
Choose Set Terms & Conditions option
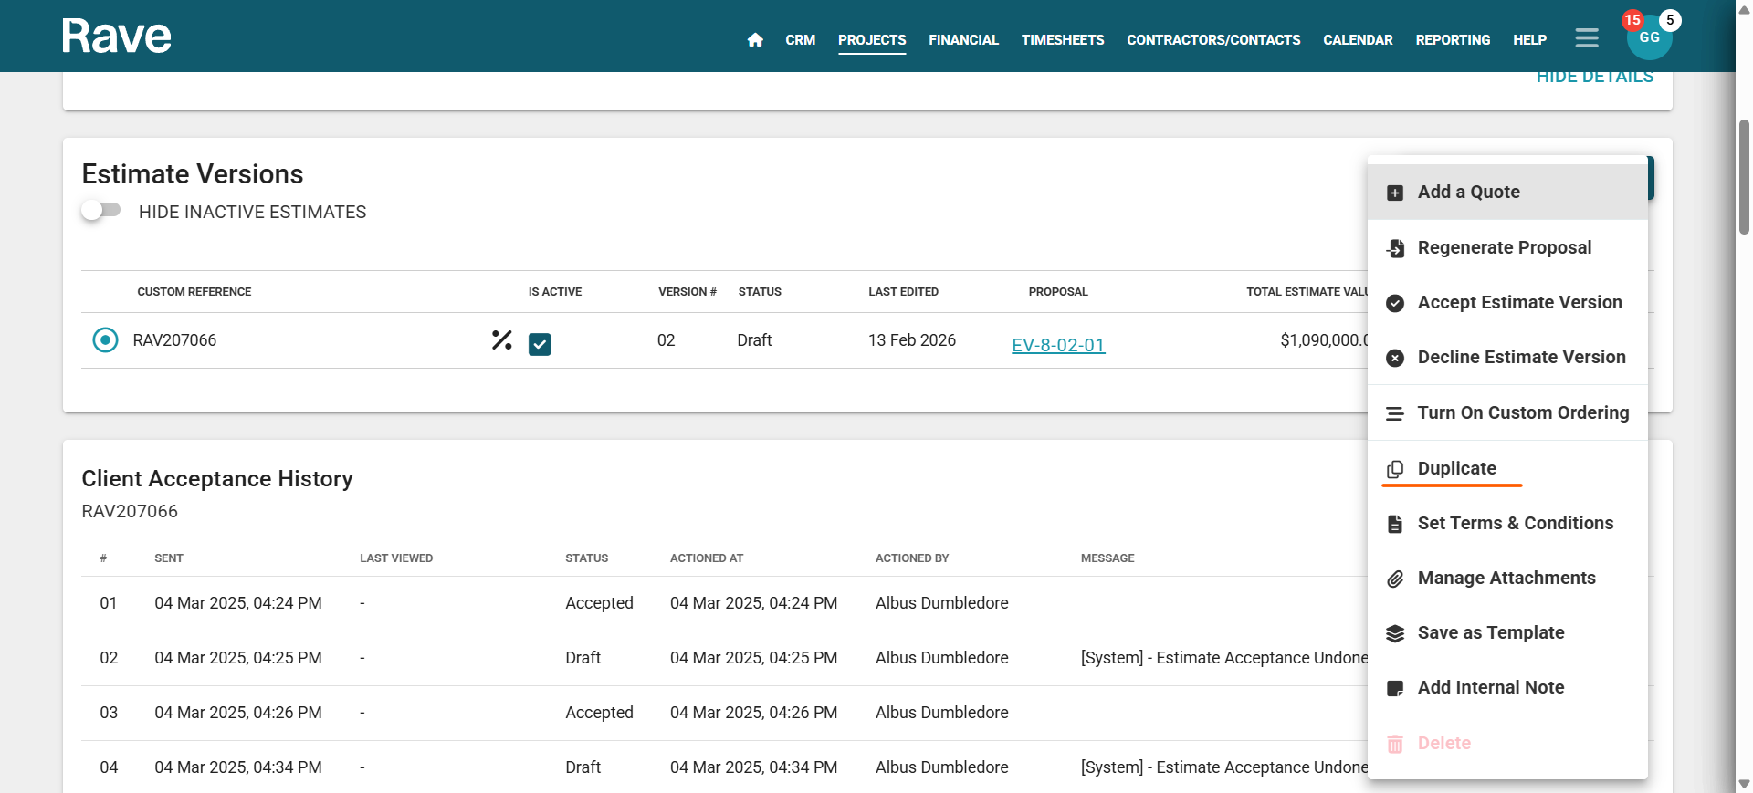(x=1515, y=523)
